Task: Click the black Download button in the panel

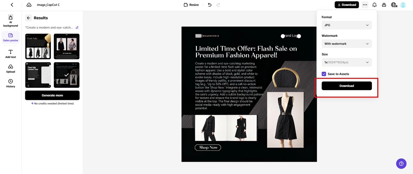Action: pyautogui.click(x=347, y=86)
